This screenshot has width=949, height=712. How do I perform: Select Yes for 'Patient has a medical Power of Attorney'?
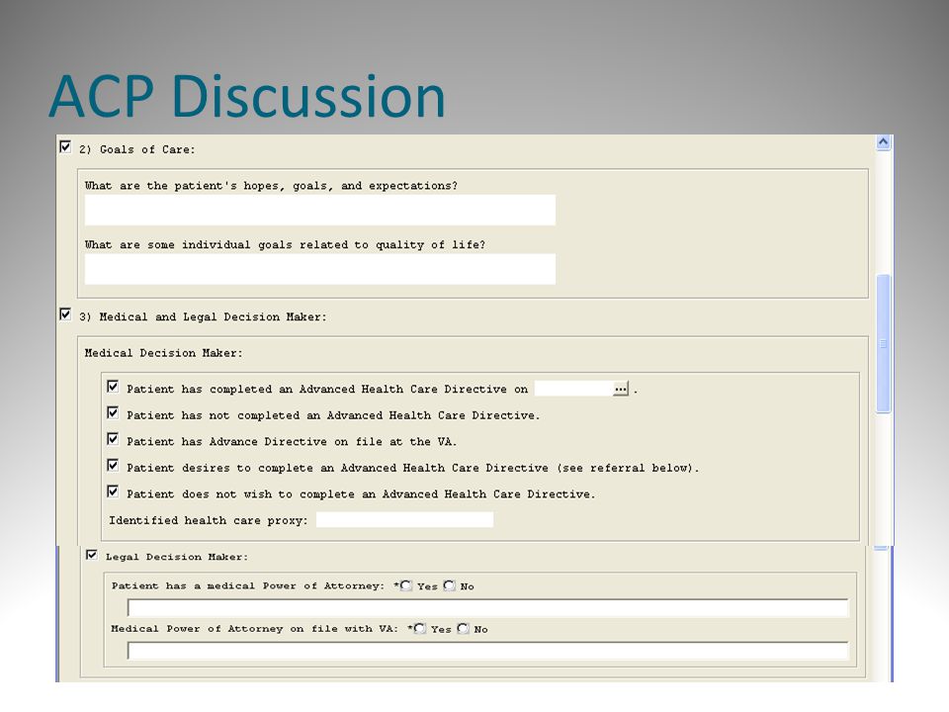tap(406, 585)
